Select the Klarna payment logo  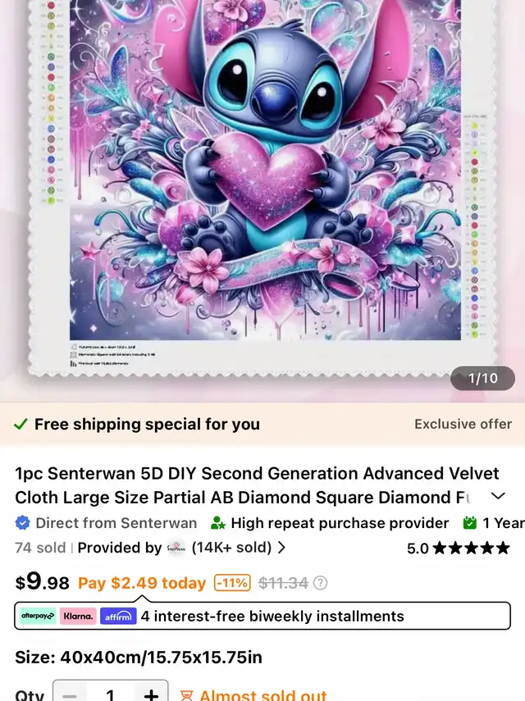(78, 616)
